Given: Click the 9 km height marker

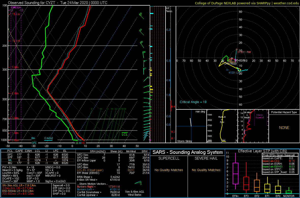Looking at the screenshot, I should tap(14, 67).
